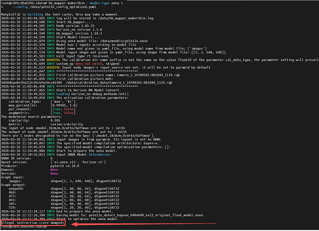The width and height of the screenshot is (319, 231).
Task: Click the 'Start Model Convert....' line
Action: pos(50,37)
